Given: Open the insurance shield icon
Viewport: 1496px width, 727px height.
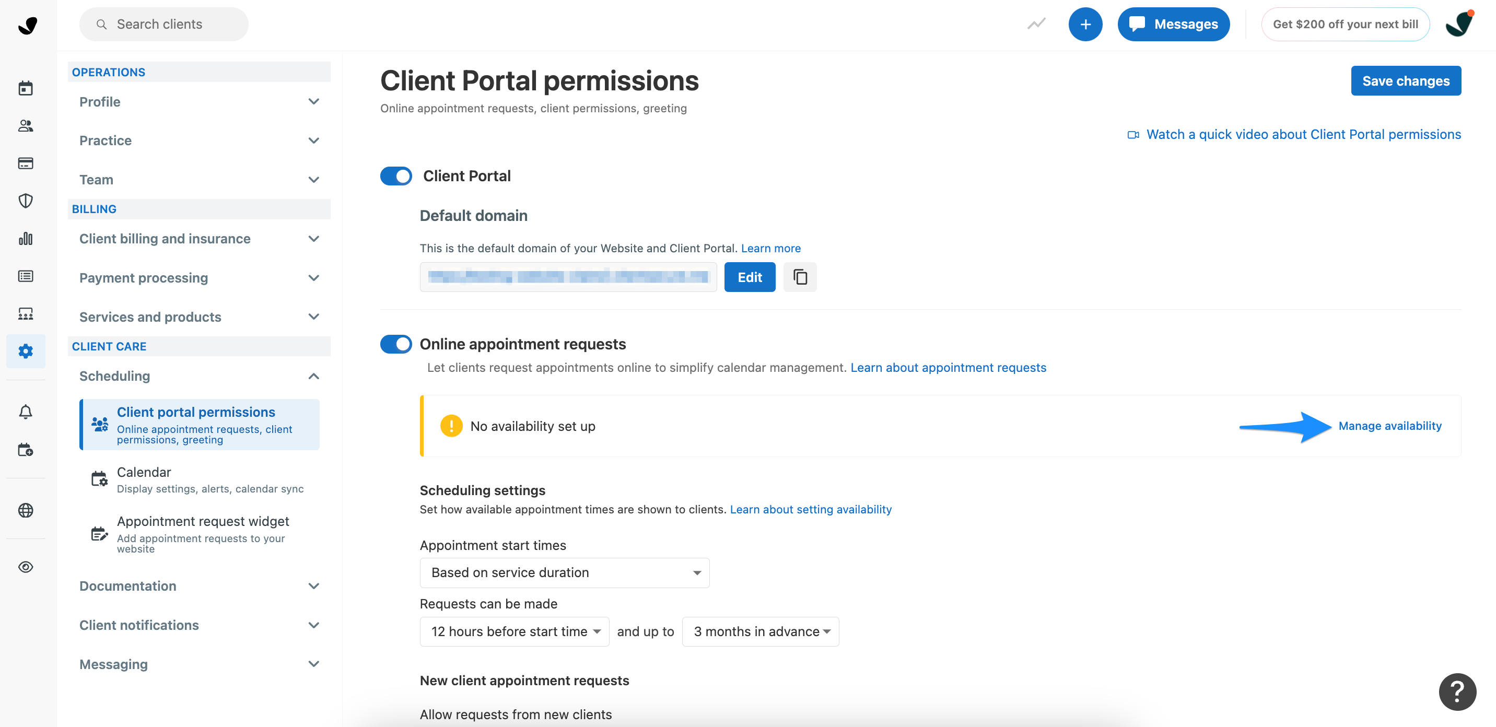Looking at the screenshot, I should [x=26, y=201].
